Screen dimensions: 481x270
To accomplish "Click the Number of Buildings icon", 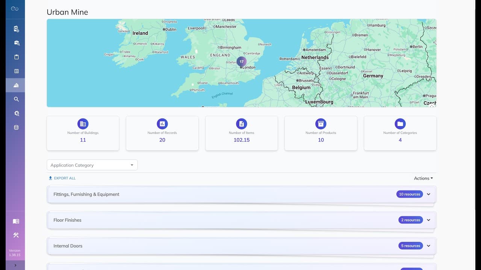I will pyautogui.click(x=83, y=124).
